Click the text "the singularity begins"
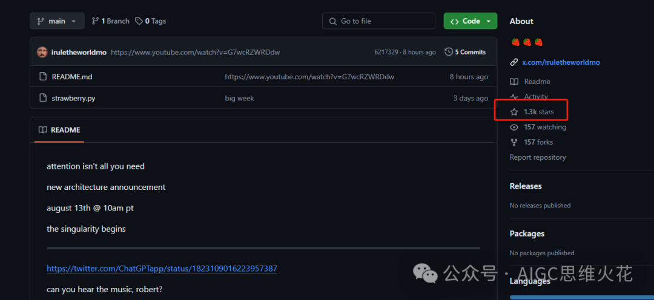The image size is (654, 300). click(x=86, y=229)
